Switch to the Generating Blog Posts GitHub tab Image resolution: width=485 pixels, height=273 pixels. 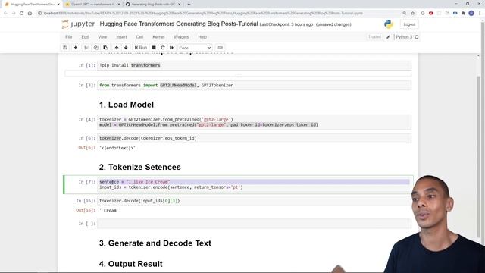(x=153, y=5)
